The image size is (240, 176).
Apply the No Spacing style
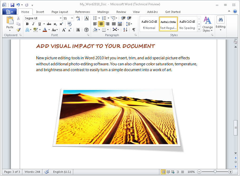click(187, 24)
